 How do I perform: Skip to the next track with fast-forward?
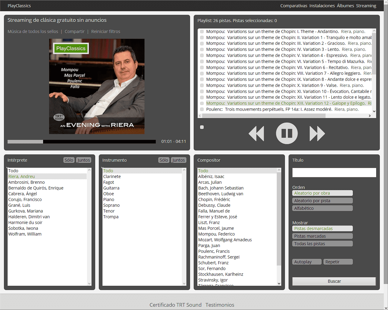317,134
